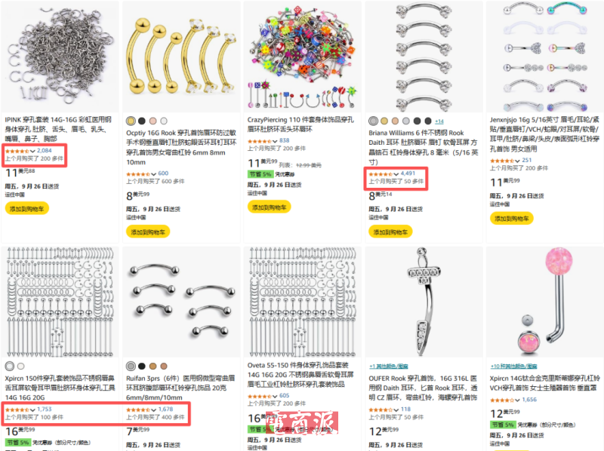604x451 pixels.
Task: Select gold color swatch on Ocptiy product
Action: 131,121
